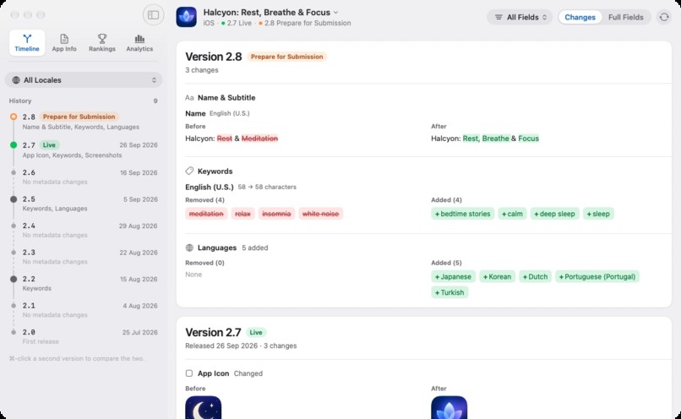Select version 2.5 in history list

(84, 204)
